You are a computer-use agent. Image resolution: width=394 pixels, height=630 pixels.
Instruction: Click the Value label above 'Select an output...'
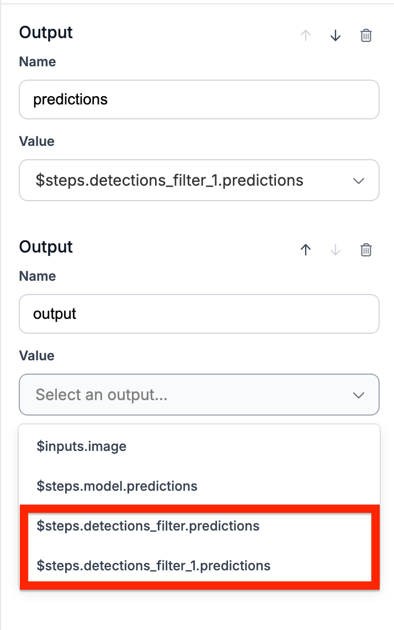click(37, 356)
